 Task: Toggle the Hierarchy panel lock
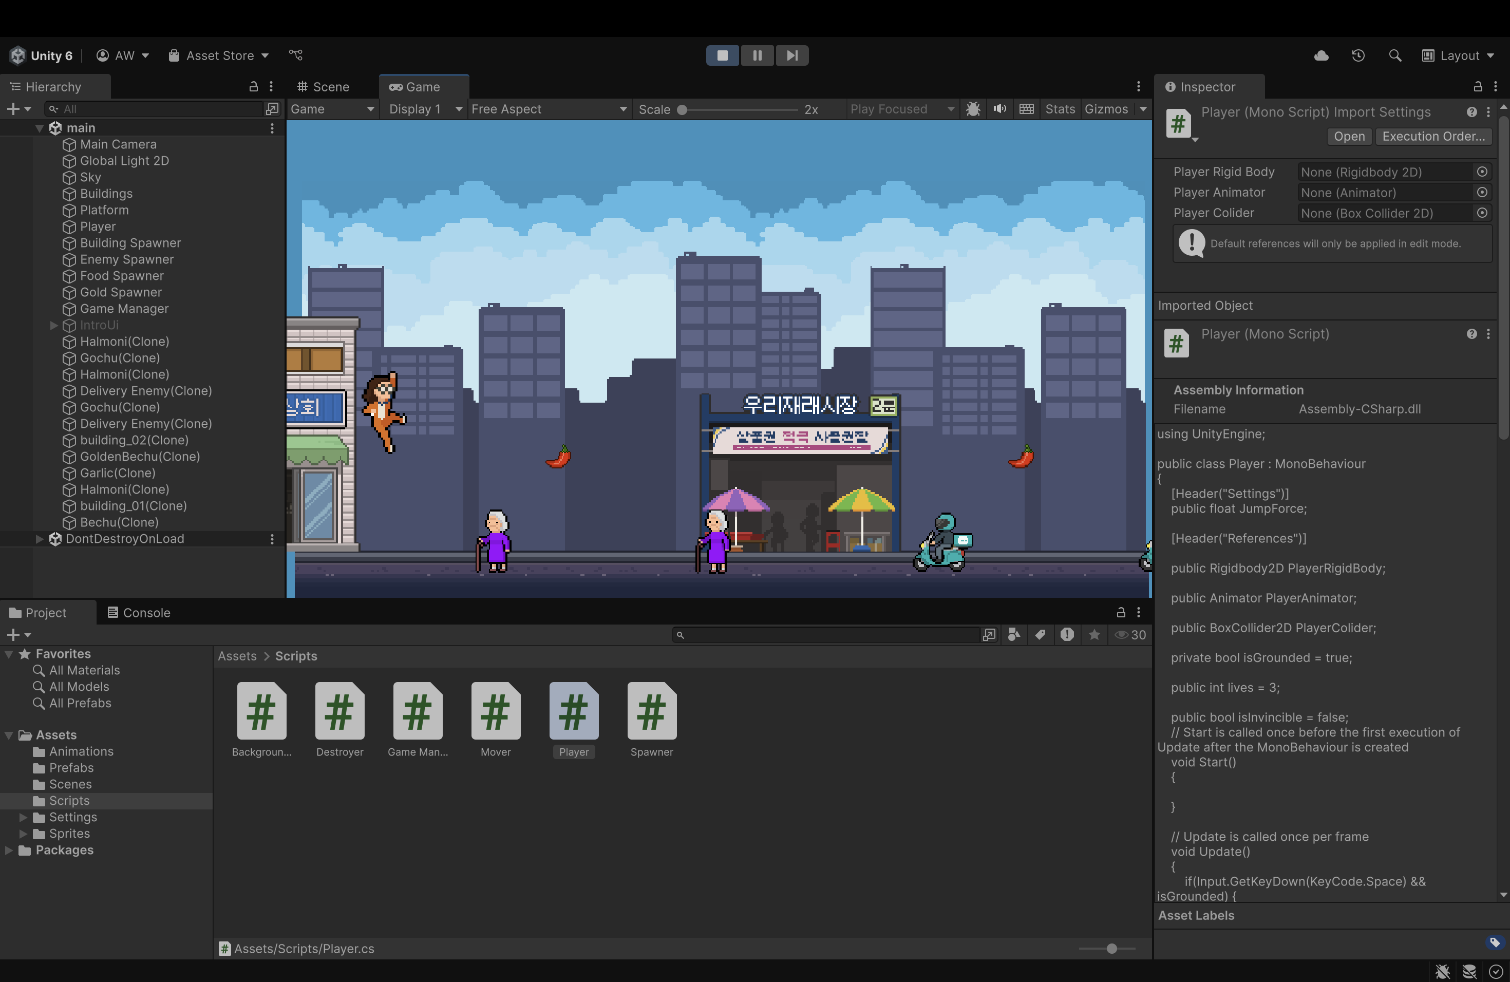click(x=253, y=86)
